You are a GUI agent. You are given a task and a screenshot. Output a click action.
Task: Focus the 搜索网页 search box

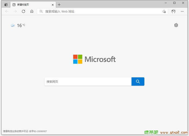[88, 82]
